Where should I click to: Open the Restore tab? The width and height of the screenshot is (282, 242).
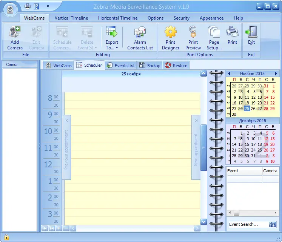pyautogui.click(x=176, y=66)
